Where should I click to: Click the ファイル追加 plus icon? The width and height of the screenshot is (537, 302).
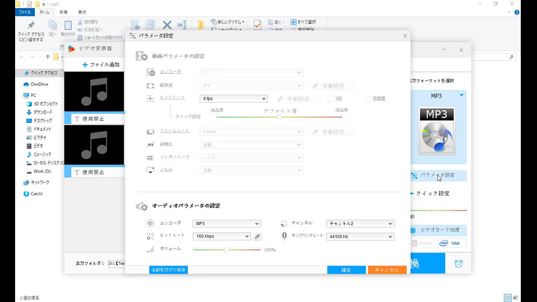click(x=85, y=65)
